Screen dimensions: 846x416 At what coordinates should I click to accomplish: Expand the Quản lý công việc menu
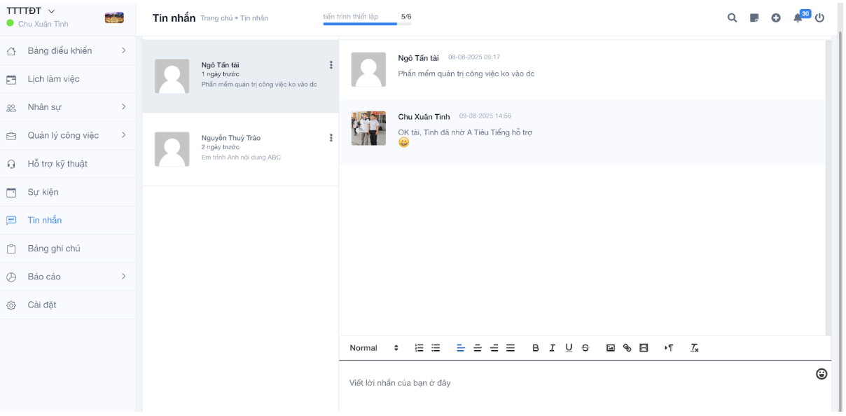point(67,135)
